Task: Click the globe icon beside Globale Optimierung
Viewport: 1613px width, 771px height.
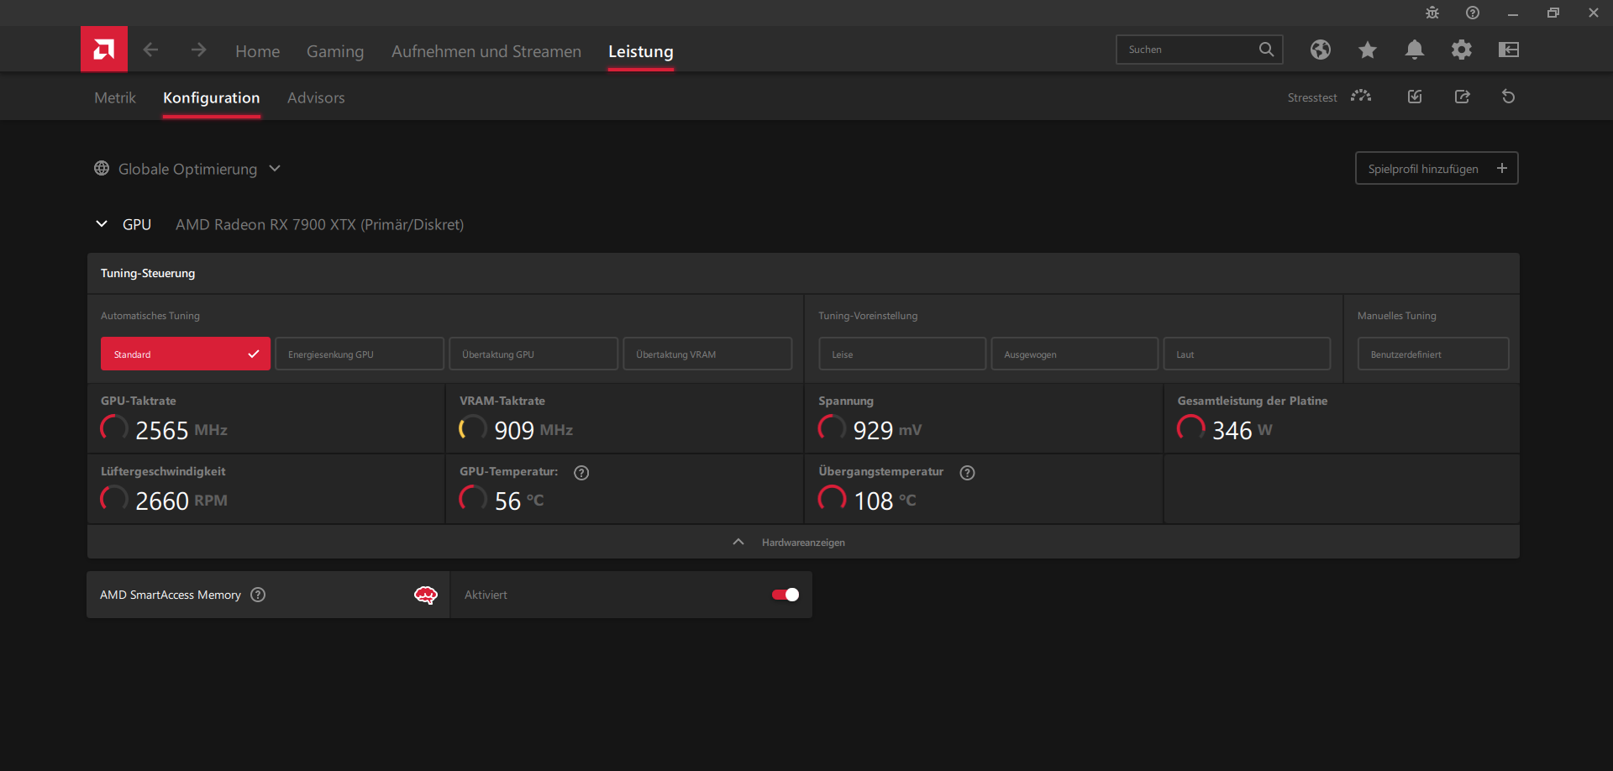Action: click(102, 169)
